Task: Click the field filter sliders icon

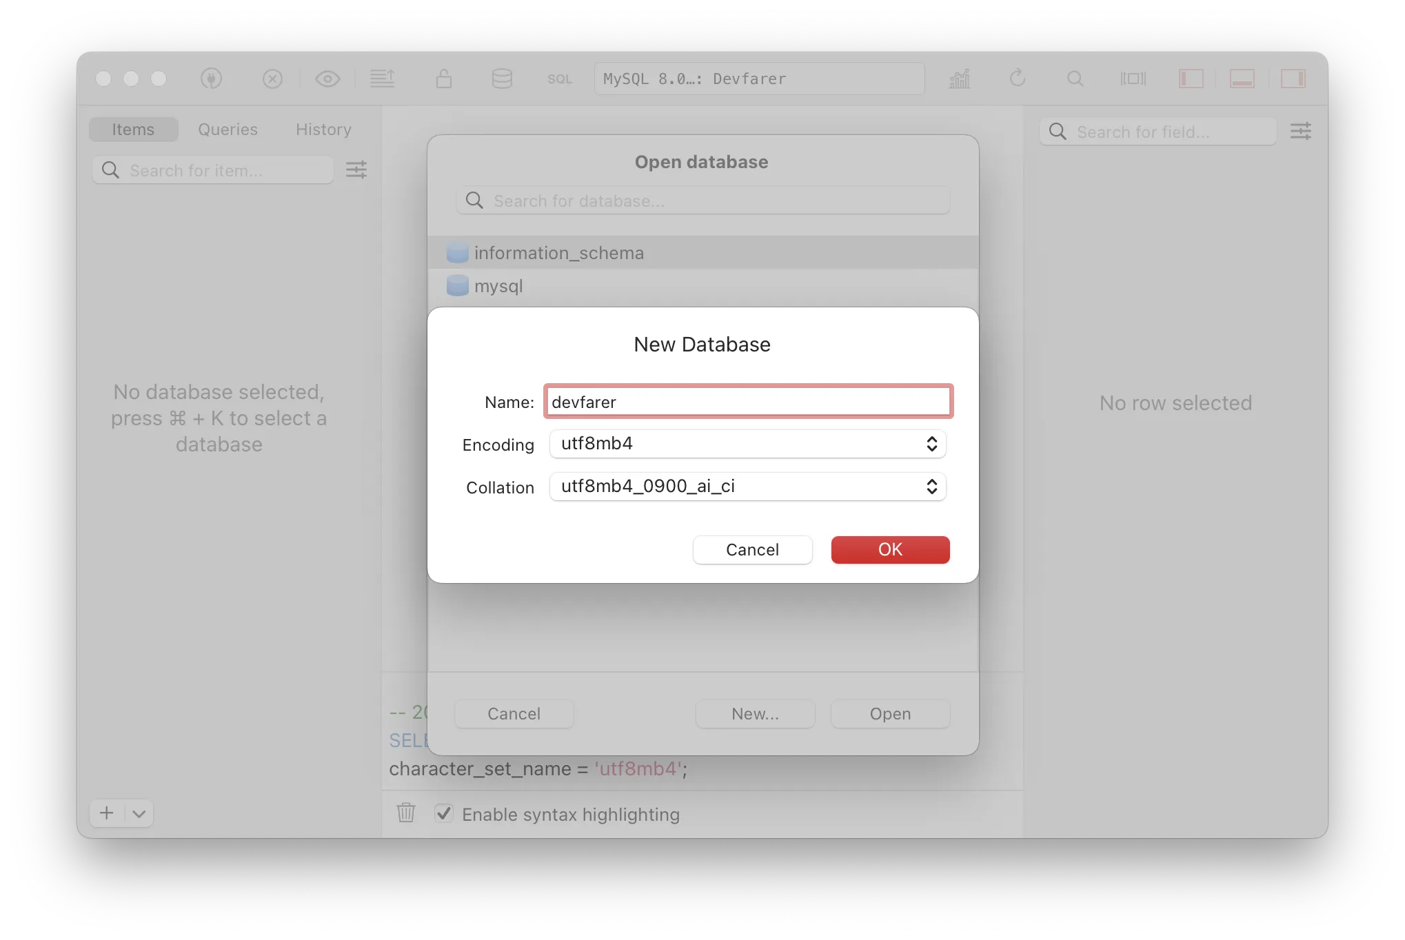Action: (1301, 131)
